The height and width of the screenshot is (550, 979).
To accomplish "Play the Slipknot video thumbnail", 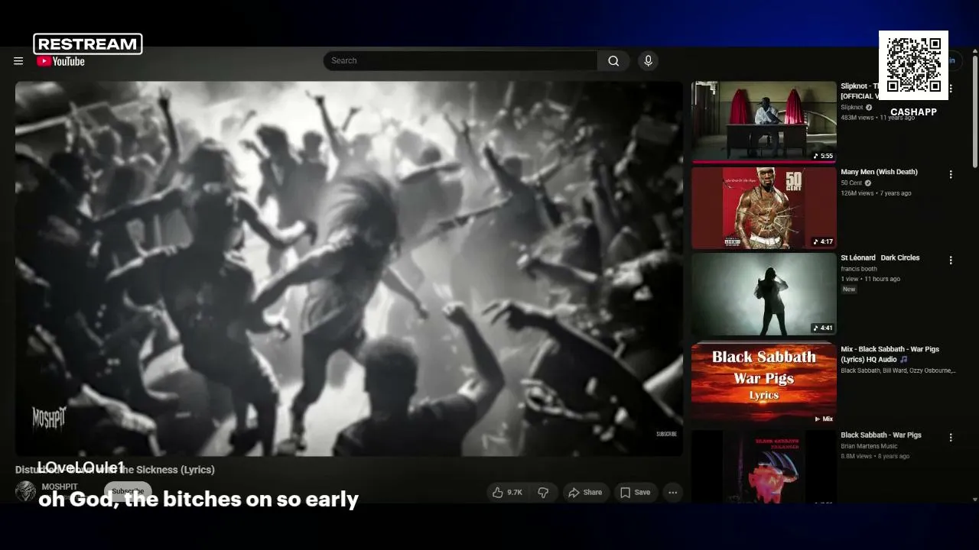I will (x=764, y=122).
